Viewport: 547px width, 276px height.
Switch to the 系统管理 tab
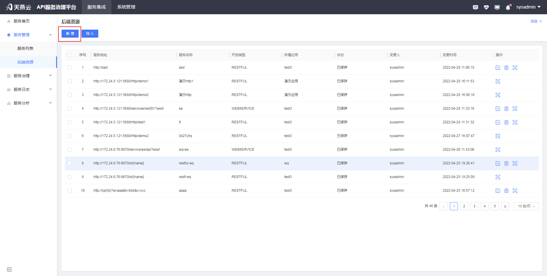[x=126, y=7]
